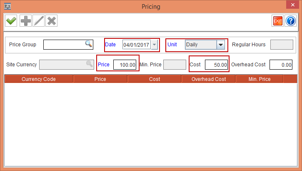Screen dimensions: 302x171
Task: Click the Price Group search magnifier
Action: pos(89,44)
